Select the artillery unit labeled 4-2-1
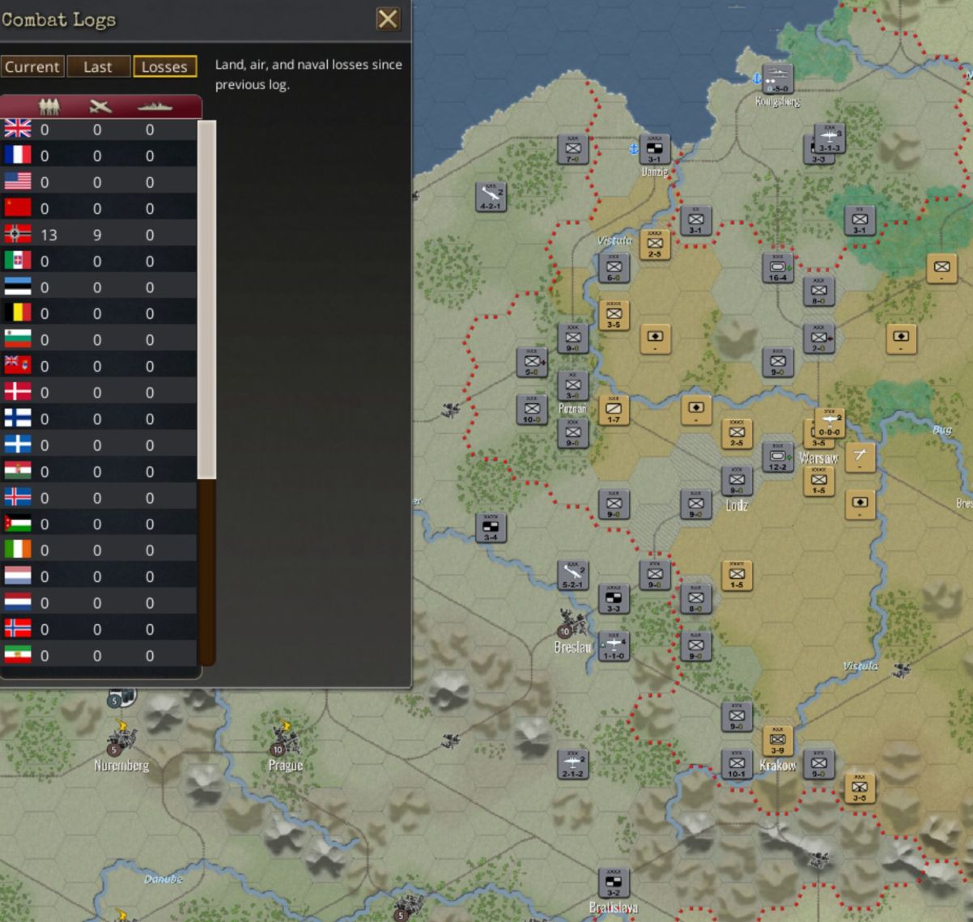 click(491, 196)
